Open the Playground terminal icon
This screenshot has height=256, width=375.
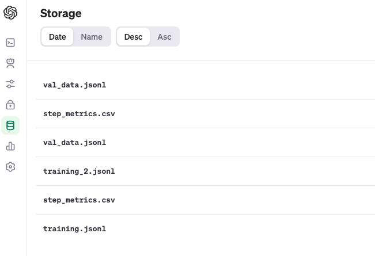(10, 43)
